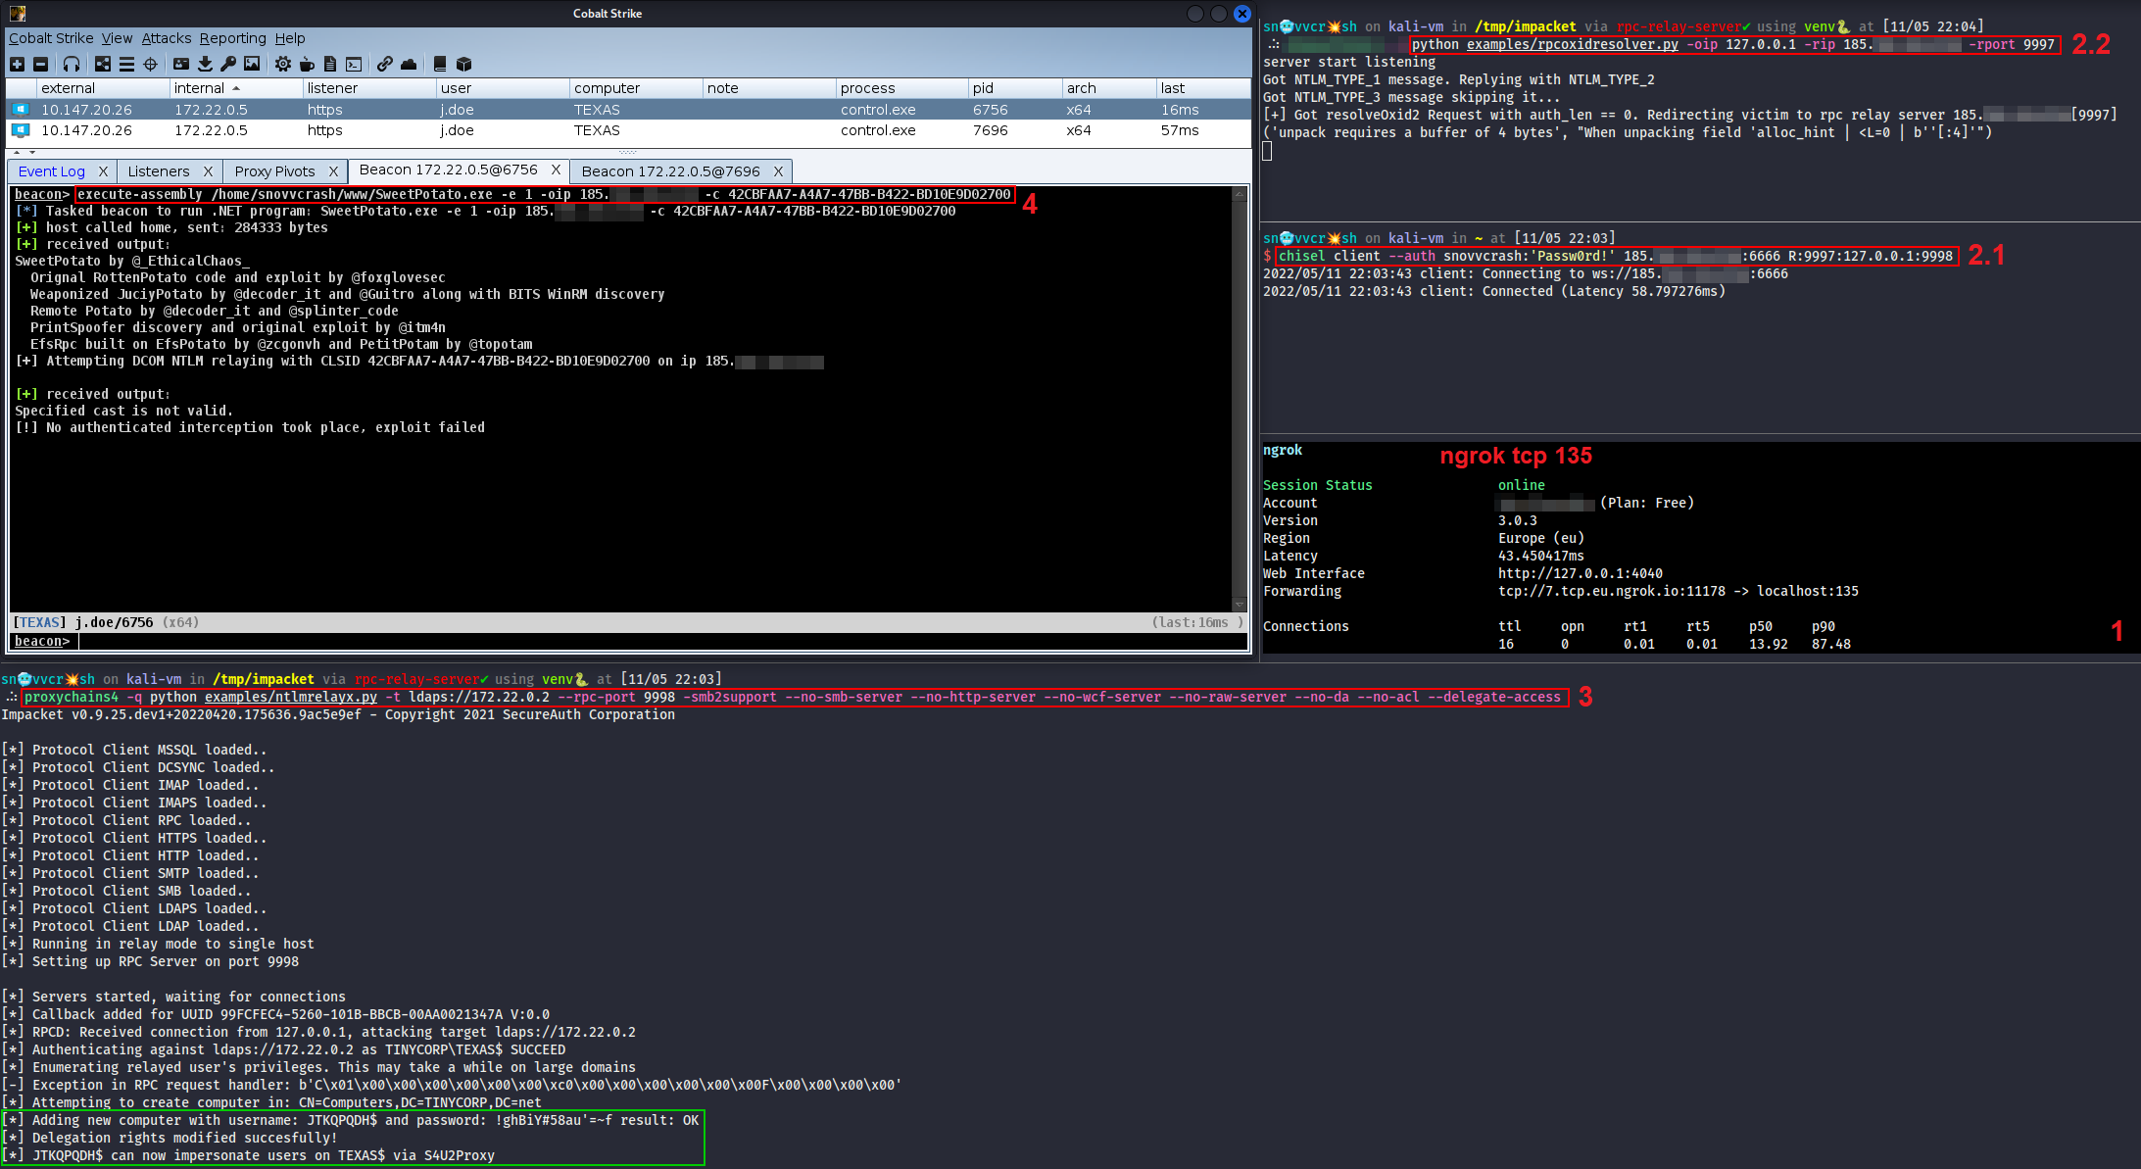Open the Reporting menu
2141x1169 pixels.
tap(232, 38)
